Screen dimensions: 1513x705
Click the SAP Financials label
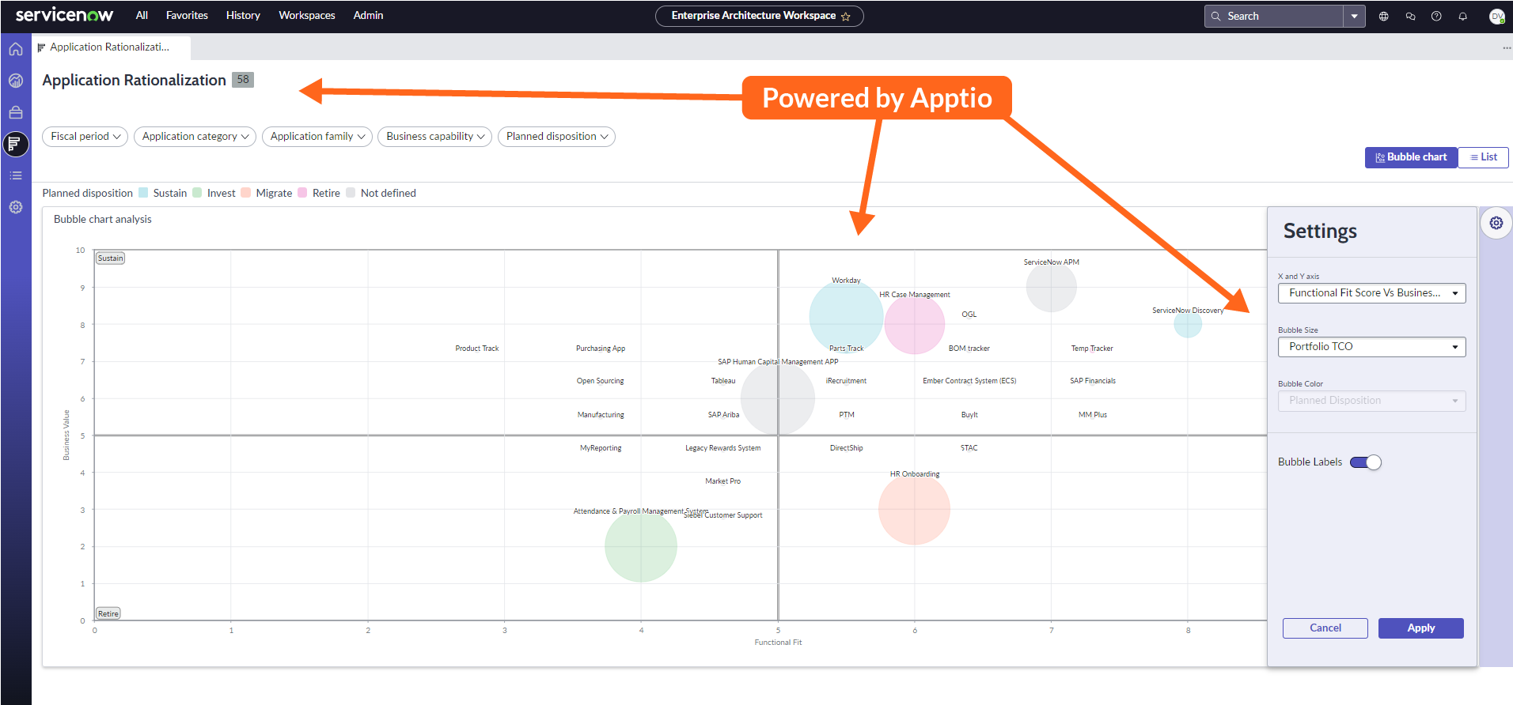point(1093,381)
